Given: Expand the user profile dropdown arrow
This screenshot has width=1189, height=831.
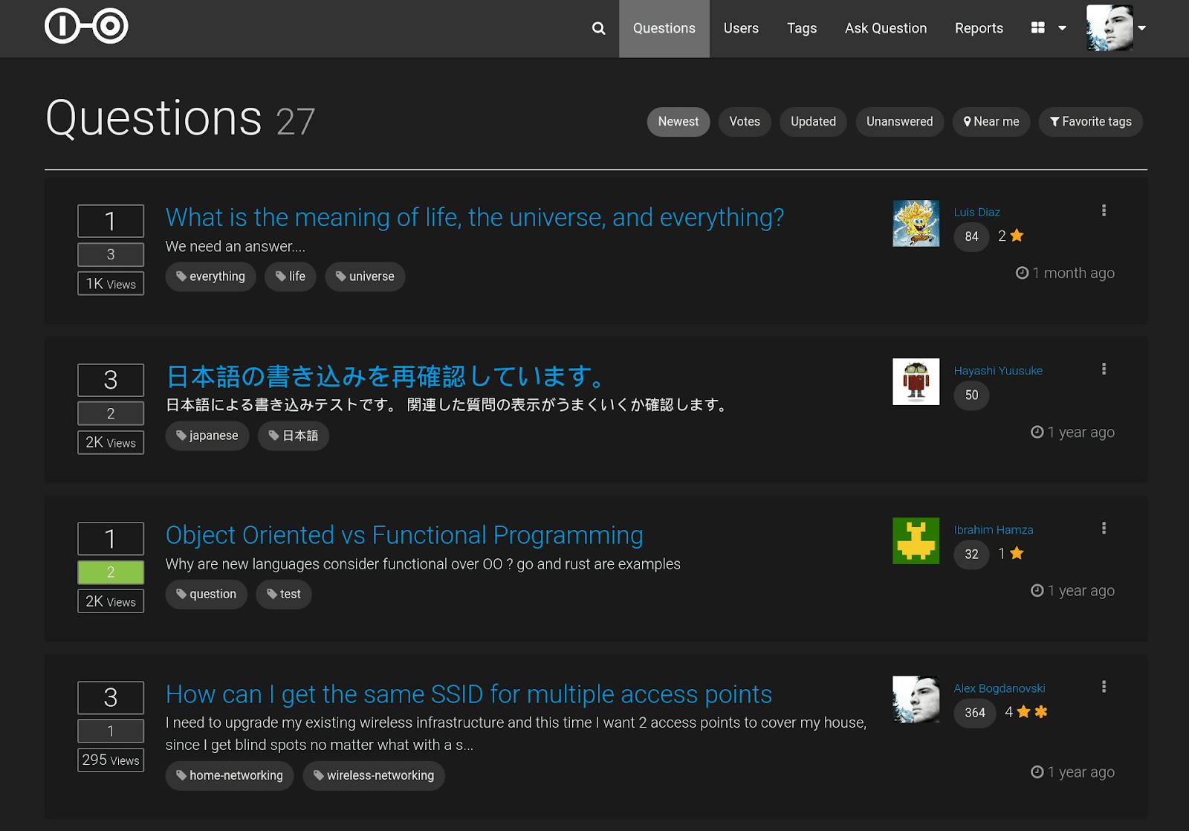Looking at the screenshot, I should pos(1142,28).
